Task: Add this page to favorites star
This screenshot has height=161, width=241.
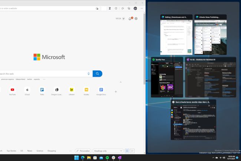Action: click(x=97, y=9)
